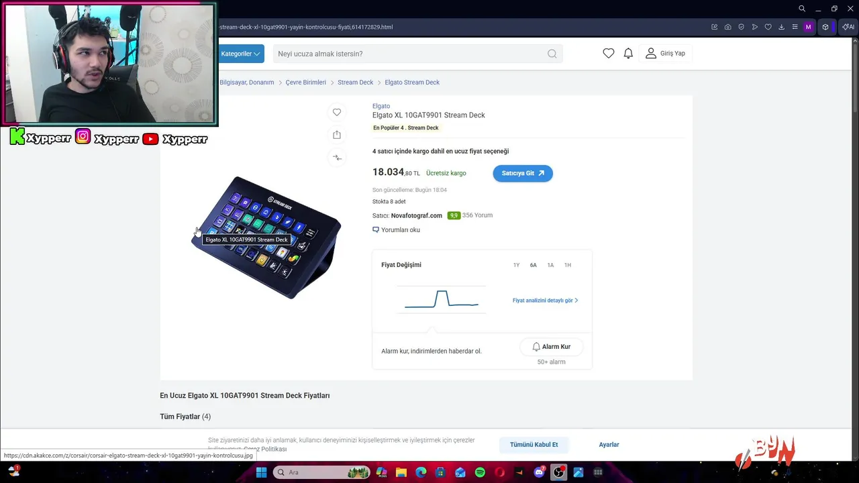Open the Stream Deck breadcrumb link
Screen dimensions: 859x483
pos(355,82)
